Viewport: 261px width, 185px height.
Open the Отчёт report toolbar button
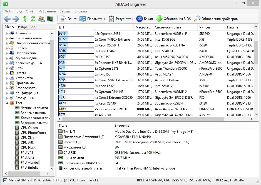click(68, 19)
